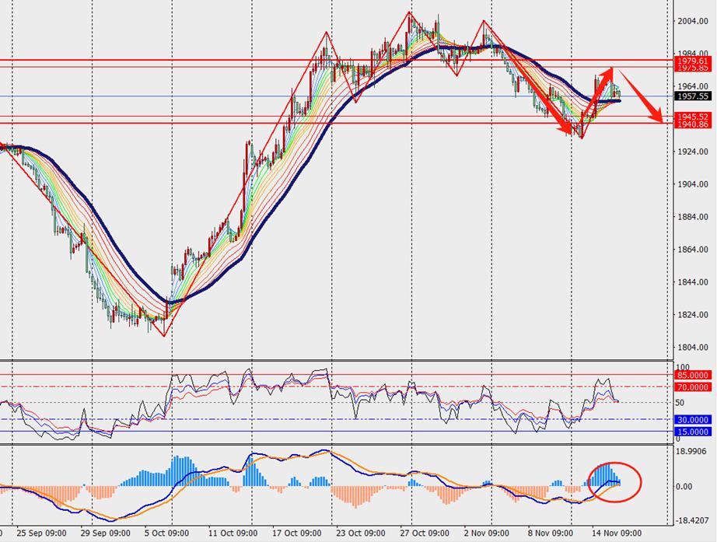Click the 1864.00 price axis label

pos(693,250)
